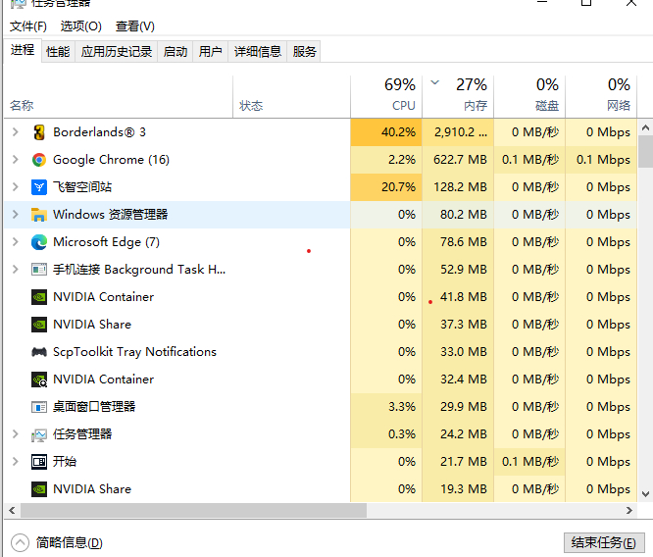Expand the Windows 资源管理器 group
653x557 pixels.
click(16, 215)
